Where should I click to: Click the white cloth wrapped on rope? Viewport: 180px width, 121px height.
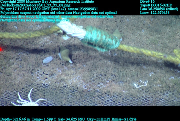(x=71, y=31)
